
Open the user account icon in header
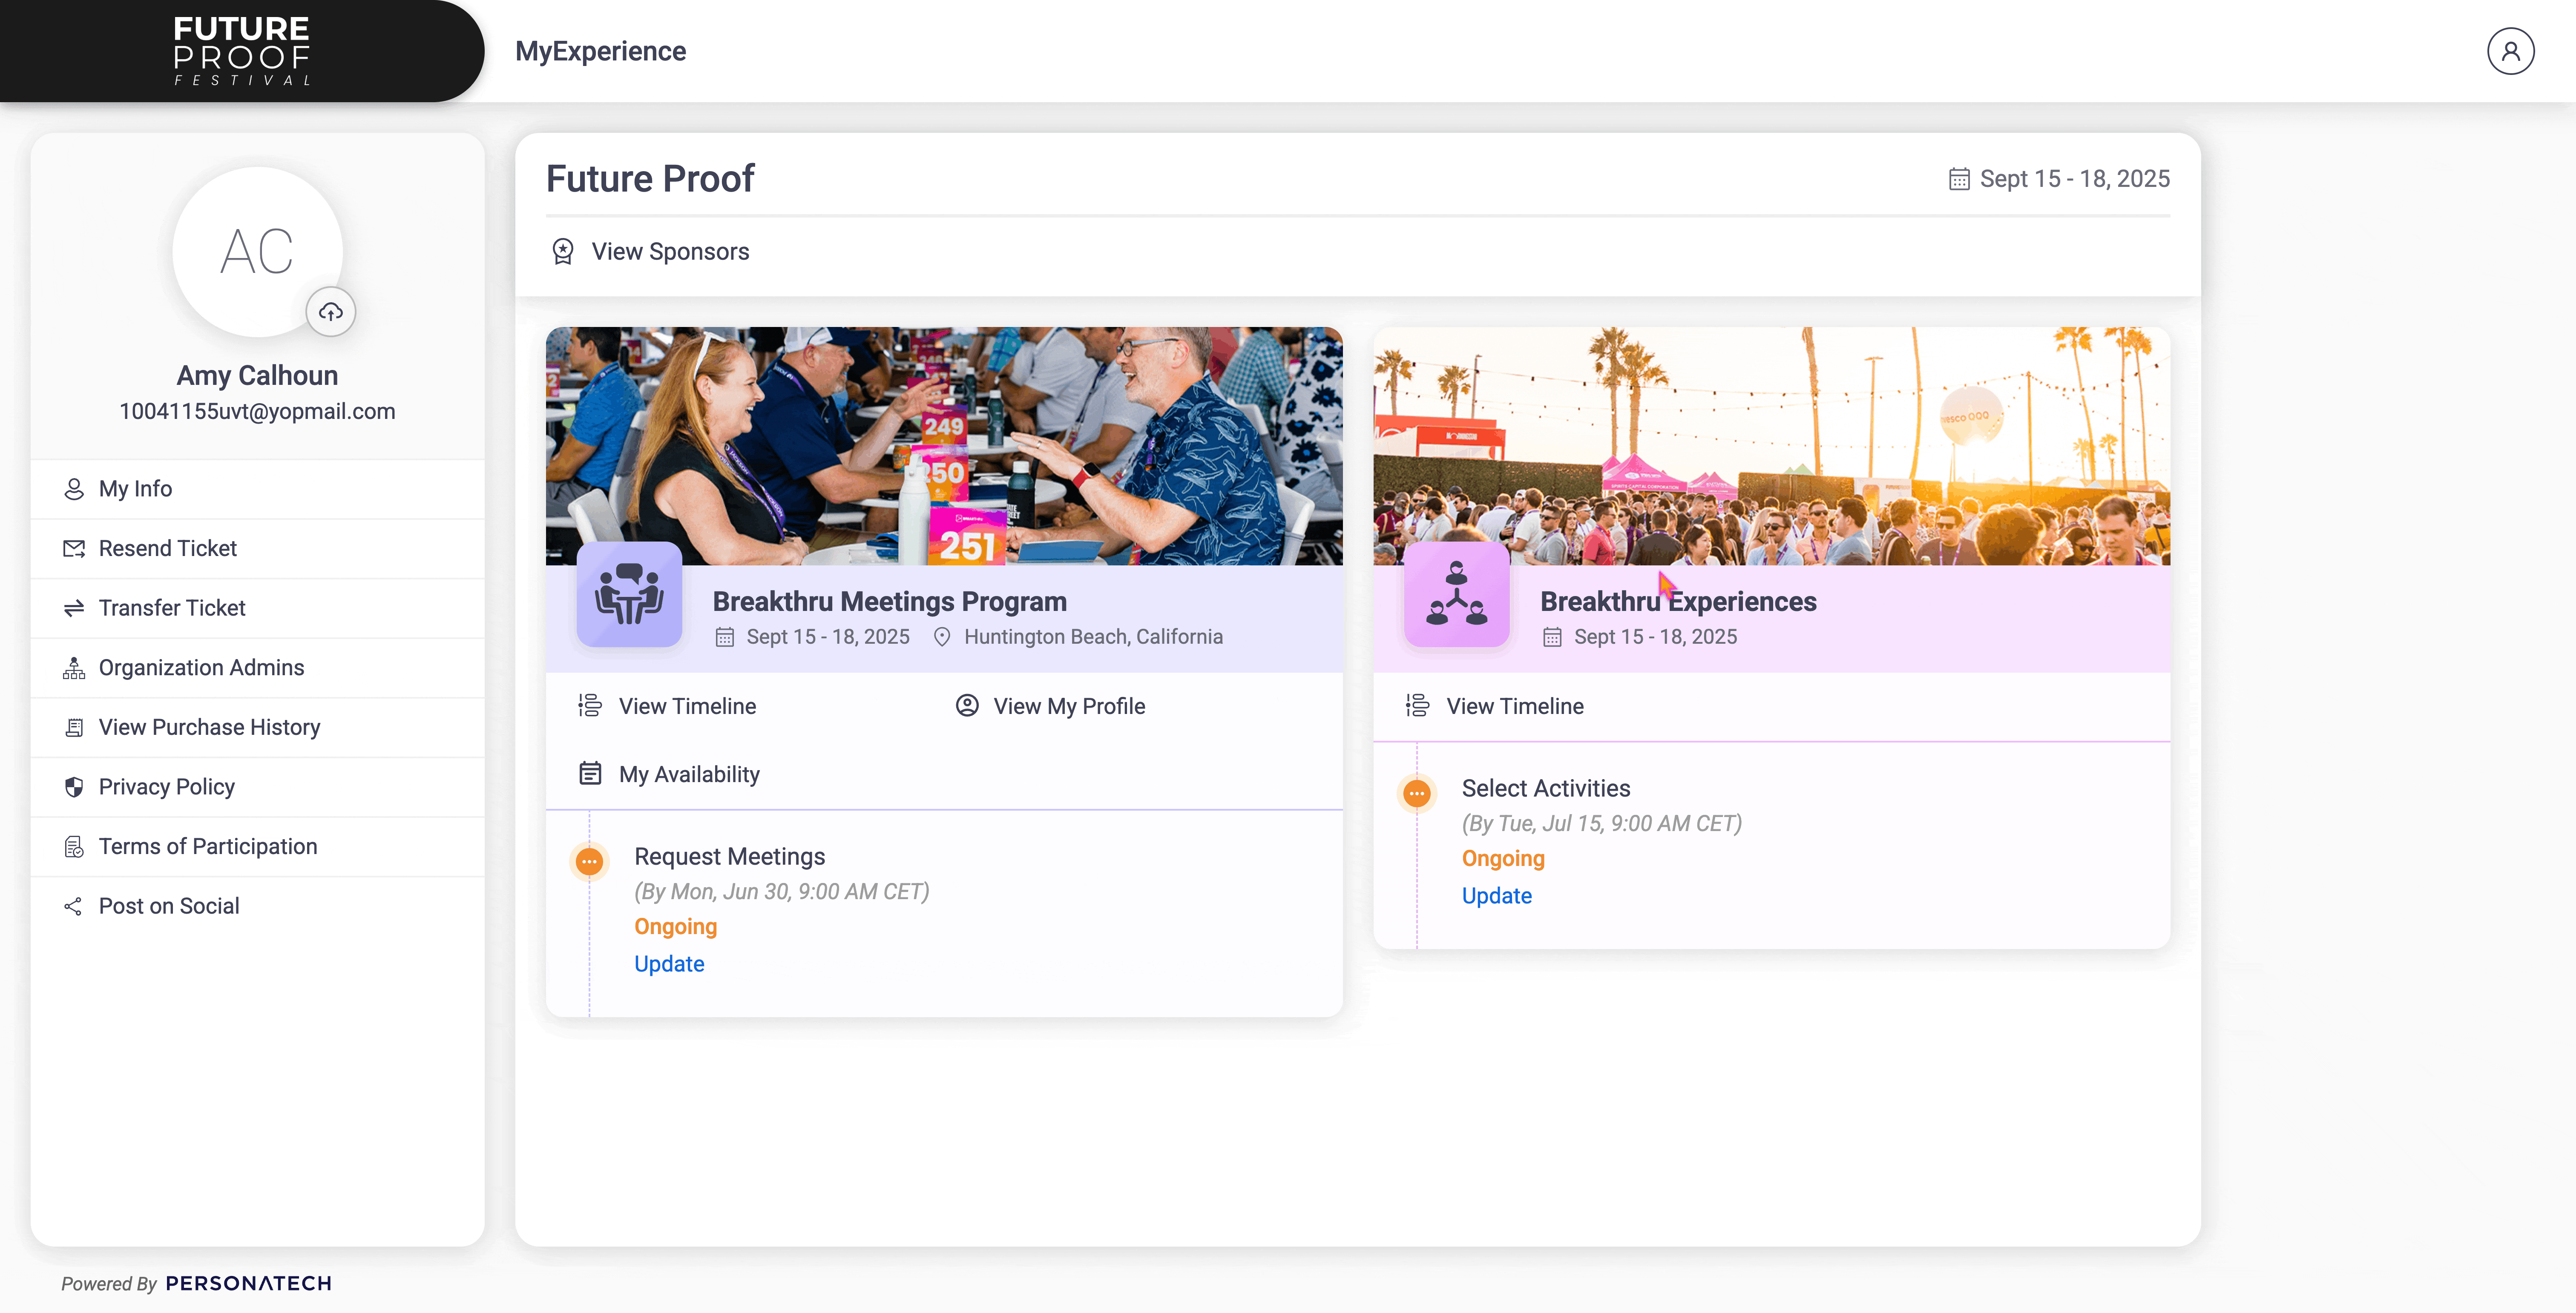pos(2510,51)
